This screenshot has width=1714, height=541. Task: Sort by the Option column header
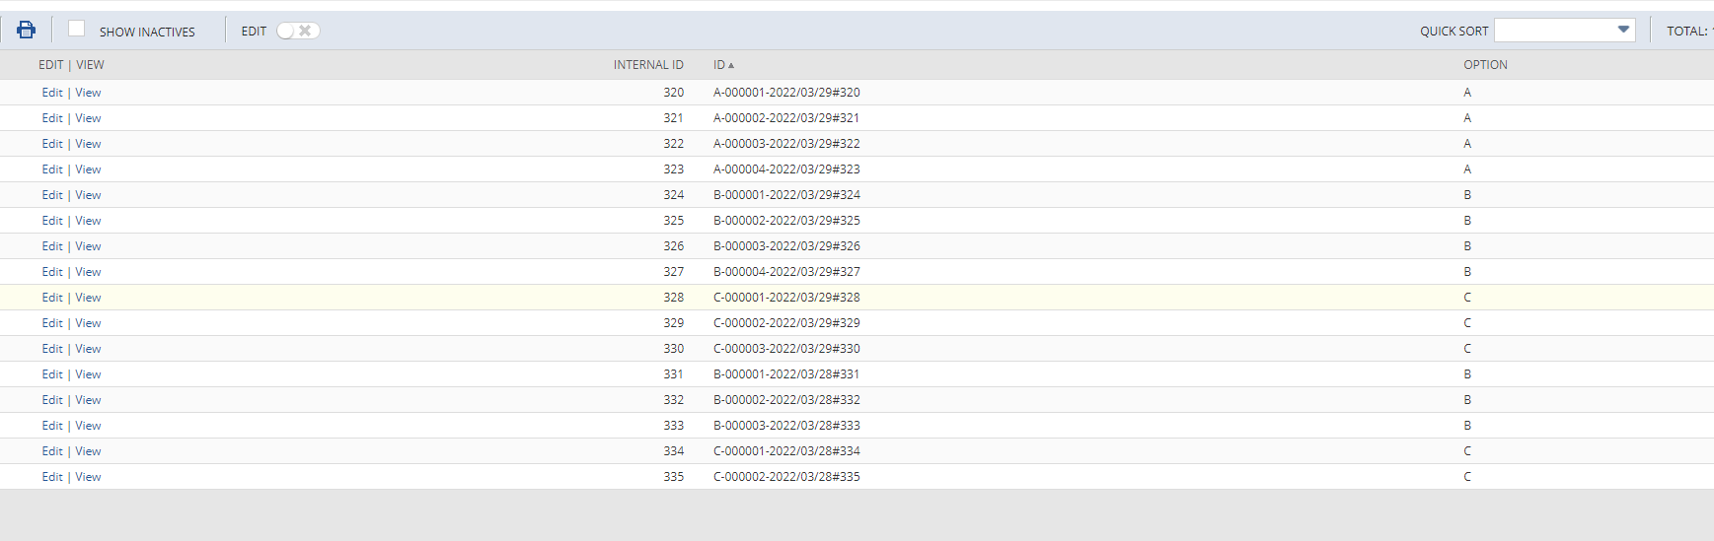[1485, 65]
